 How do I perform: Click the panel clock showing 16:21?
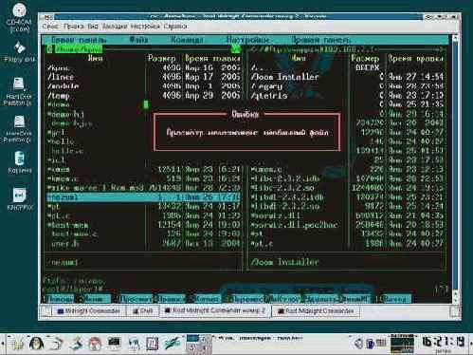point(444,343)
